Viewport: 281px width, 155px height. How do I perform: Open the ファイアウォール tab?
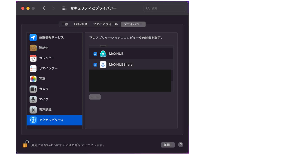[105, 24]
